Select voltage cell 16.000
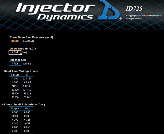The image size is (164, 134). 15,97
